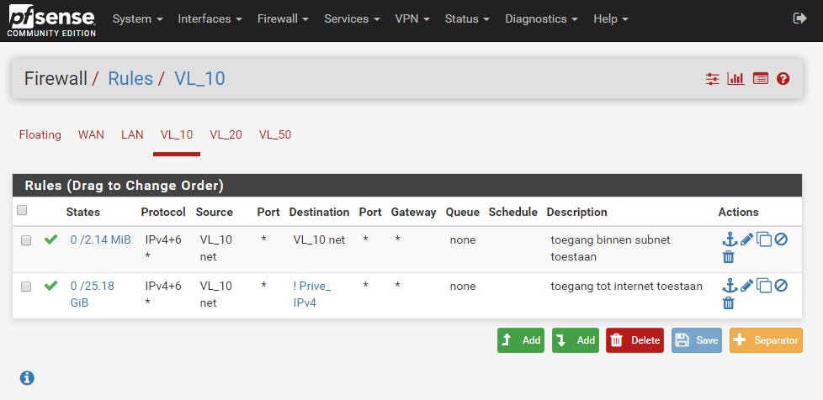Open the Services dropdown in navbar
Image resolution: width=823 pixels, height=400 pixels.
click(352, 18)
